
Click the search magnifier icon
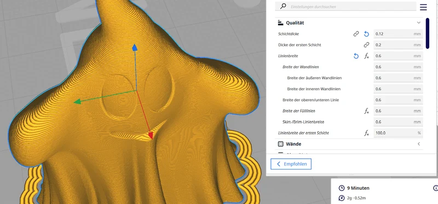pos(283,6)
